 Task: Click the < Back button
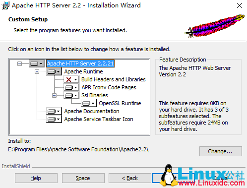130,178
